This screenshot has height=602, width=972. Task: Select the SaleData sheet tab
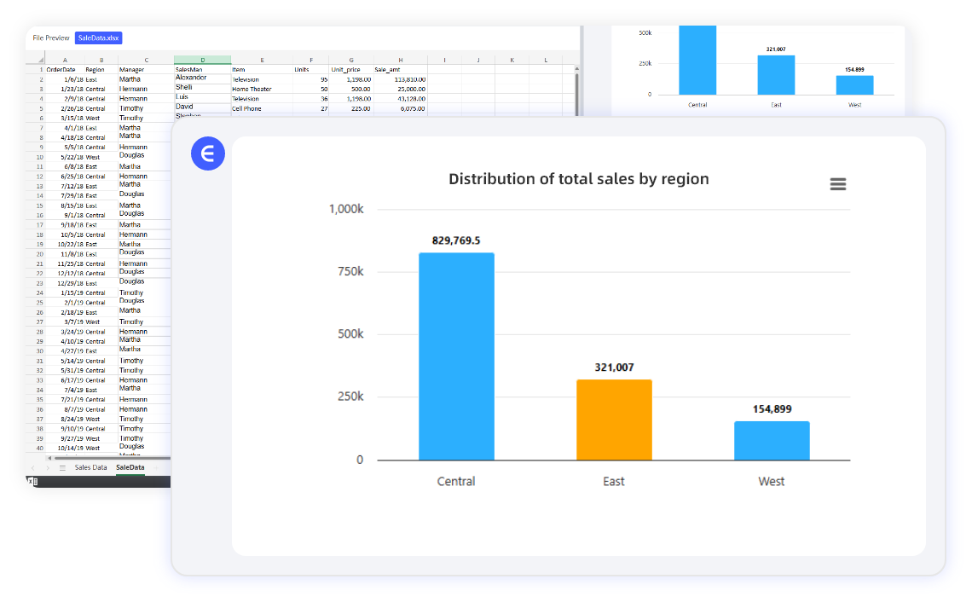point(130,468)
